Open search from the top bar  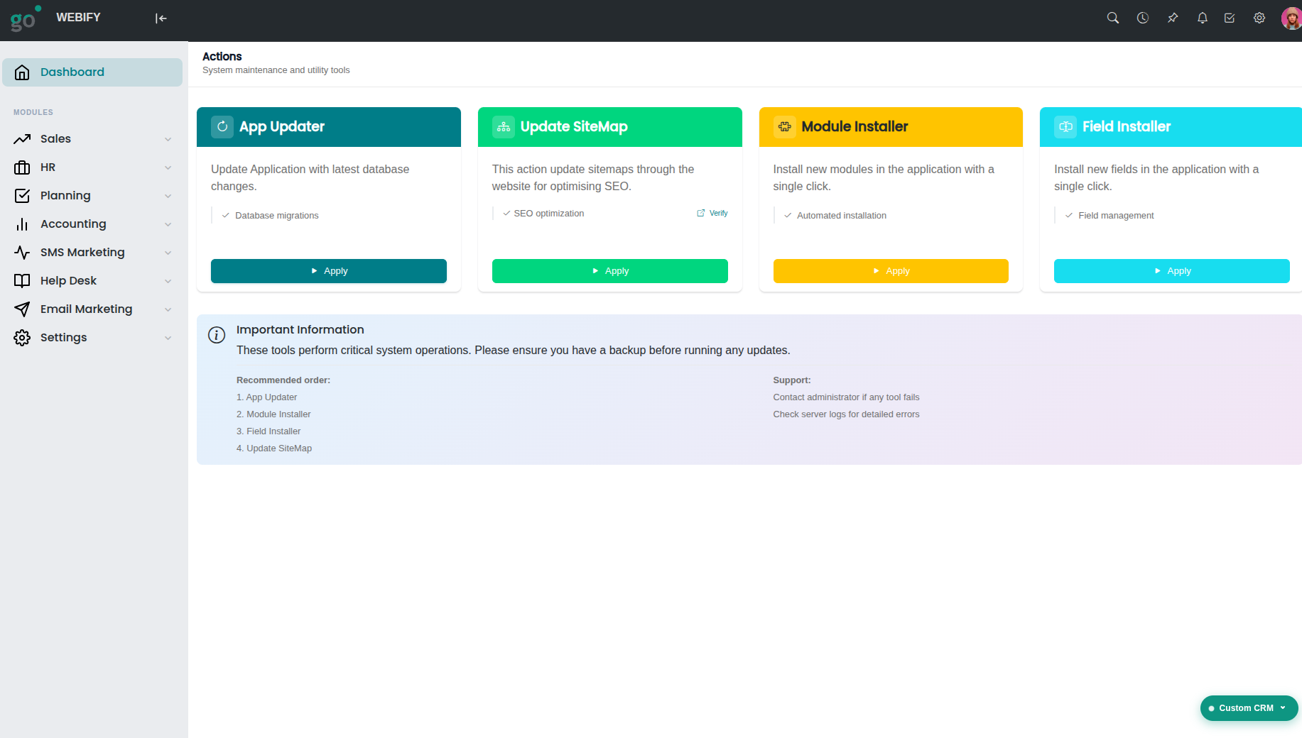[1113, 18]
